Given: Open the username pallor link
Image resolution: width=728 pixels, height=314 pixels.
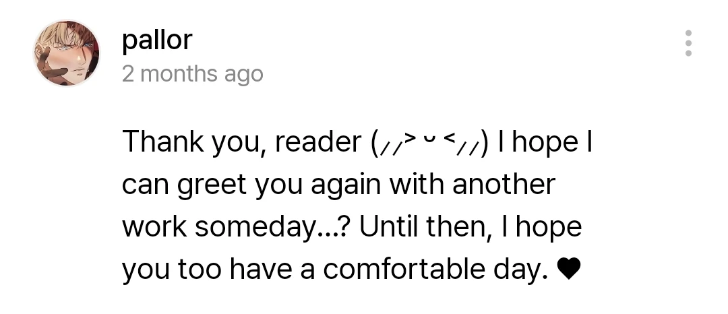Looking at the screenshot, I should pos(157,40).
